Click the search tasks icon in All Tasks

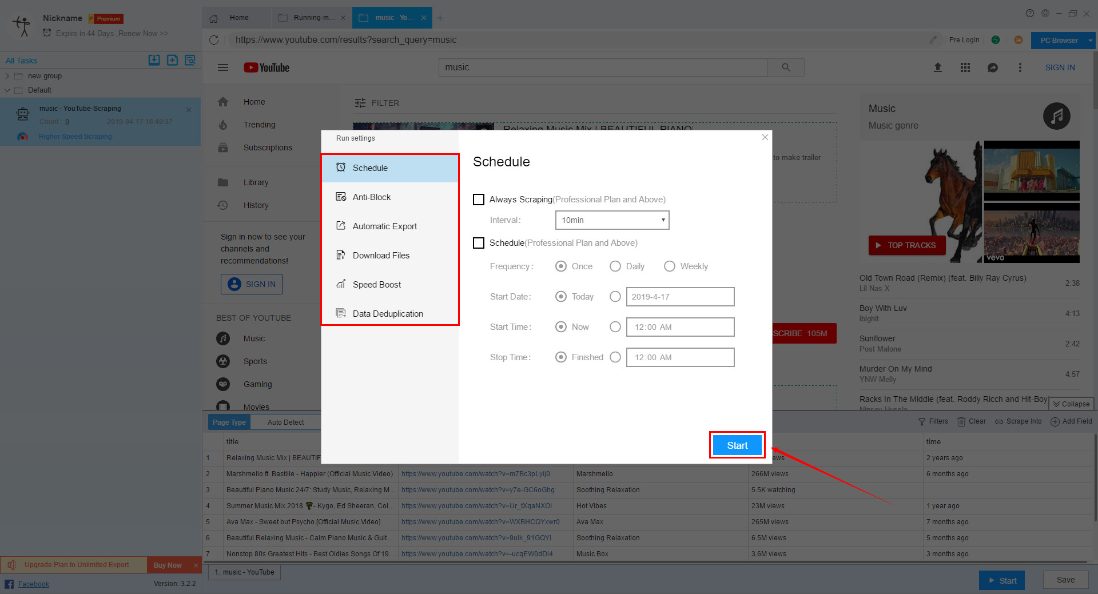point(190,60)
